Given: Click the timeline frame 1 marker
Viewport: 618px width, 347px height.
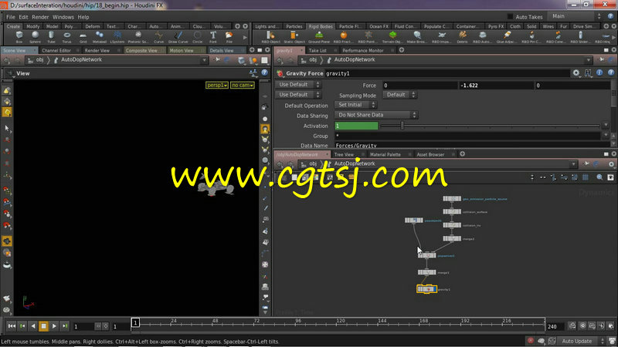Looking at the screenshot, I should click(x=135, y=322).
